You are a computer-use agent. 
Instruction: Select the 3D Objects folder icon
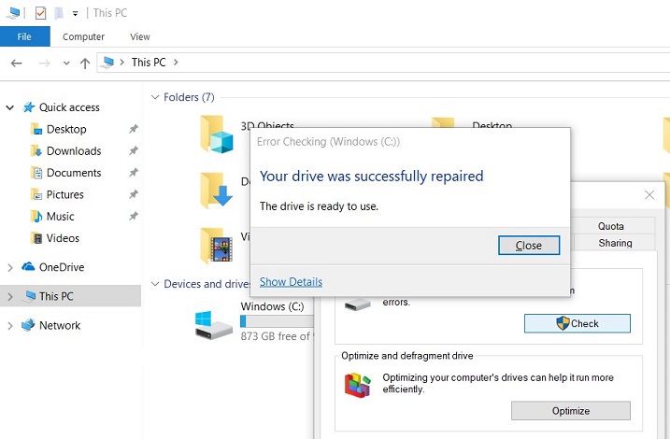coord(217,135)
